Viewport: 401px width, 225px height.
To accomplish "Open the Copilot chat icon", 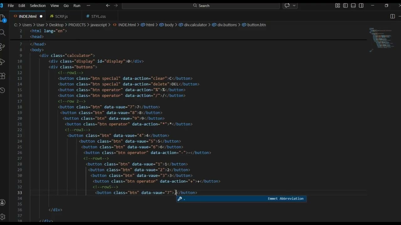I will [x=287, y=6].
